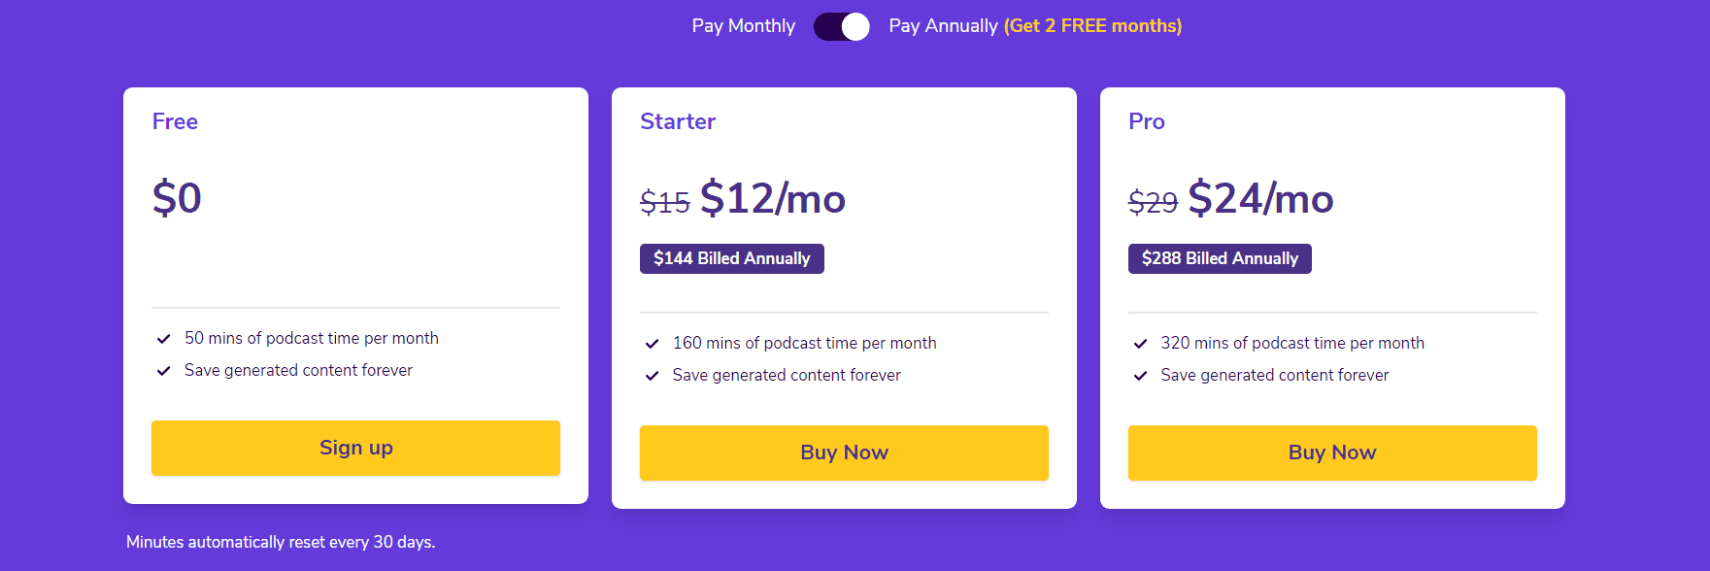This screenshot has width=1710, height=571.
Task: Click the $12/mo Starter price
Action: point(773,198)
